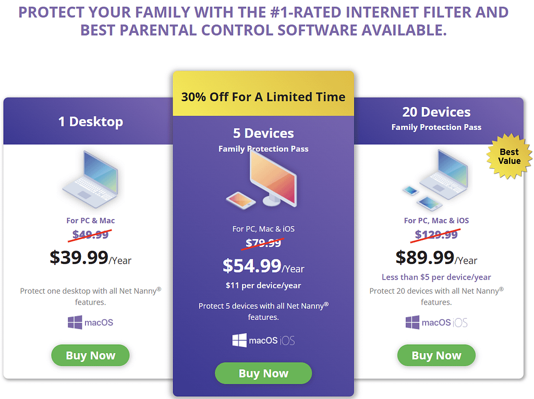Viewport: 534px width, 399px height.
Task: Click the 30% Off For A Limited Time banner
Action: [x=263, y=96]
